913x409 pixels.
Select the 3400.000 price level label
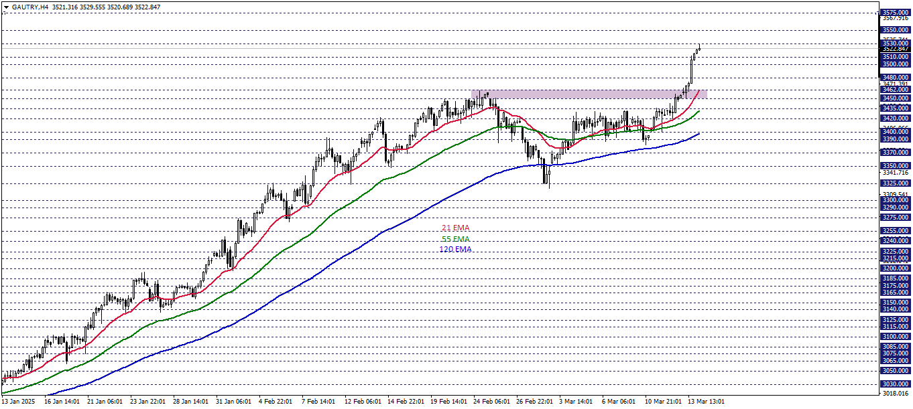896,133
